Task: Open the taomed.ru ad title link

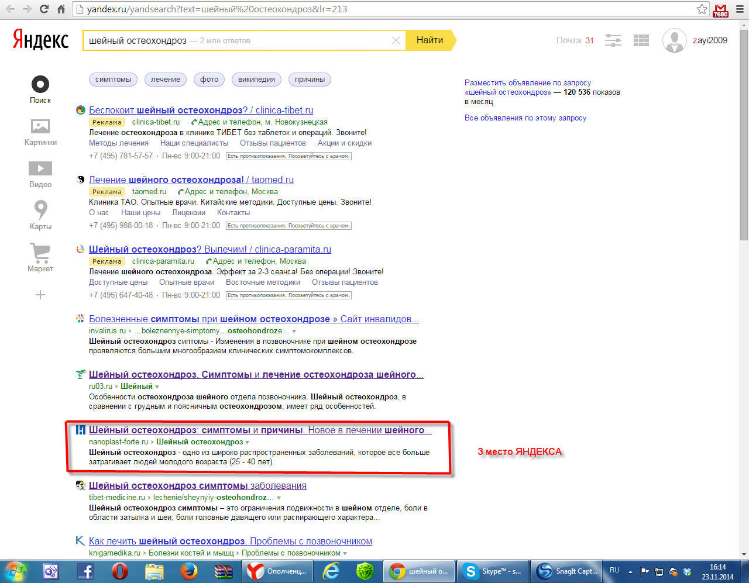Action: tap(191, 180)
